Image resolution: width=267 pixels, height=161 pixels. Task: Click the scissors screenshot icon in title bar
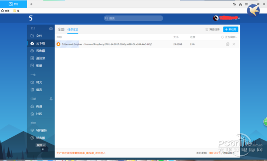click(x=240, y=4)
